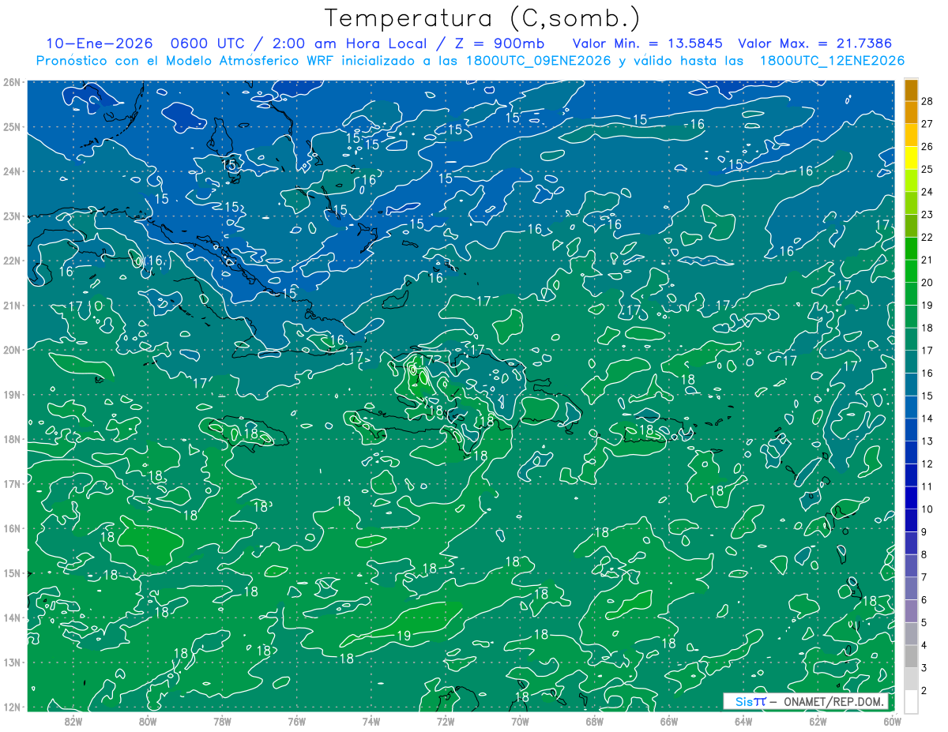This screenshot has height=732, width=948.
Task: Click the '68W' longitude axis label
Action: pyautogui.click(x=594, y=721)
